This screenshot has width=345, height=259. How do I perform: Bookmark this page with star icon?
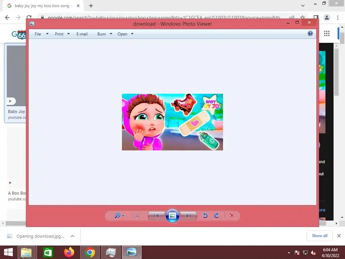(x=303, y=18)
